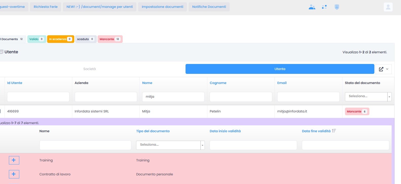
Task: Click the Data fine validità filter field
Action: pyautogui.click(x=345, y=145)
